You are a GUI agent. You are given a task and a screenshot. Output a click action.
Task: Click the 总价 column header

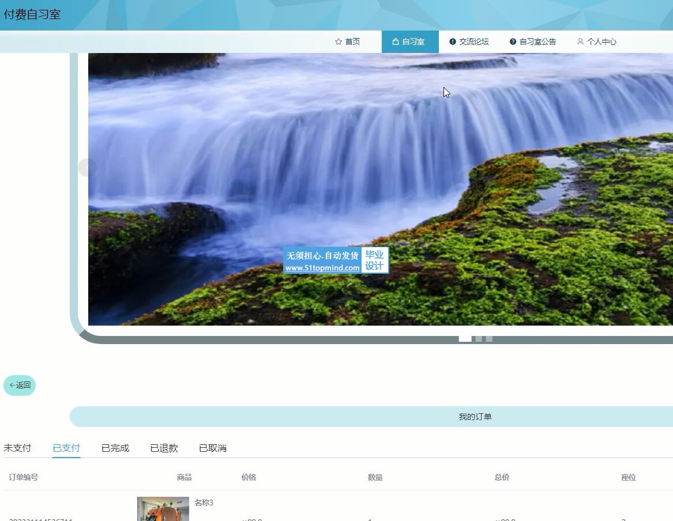[x=502, y=477]
